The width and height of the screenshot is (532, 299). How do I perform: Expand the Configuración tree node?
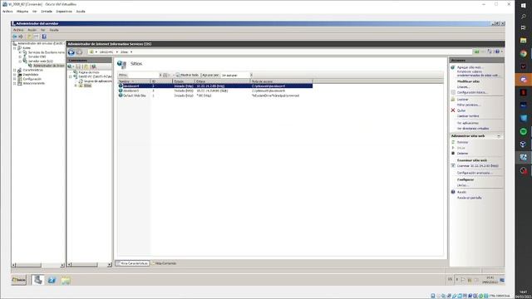[15, 79]
